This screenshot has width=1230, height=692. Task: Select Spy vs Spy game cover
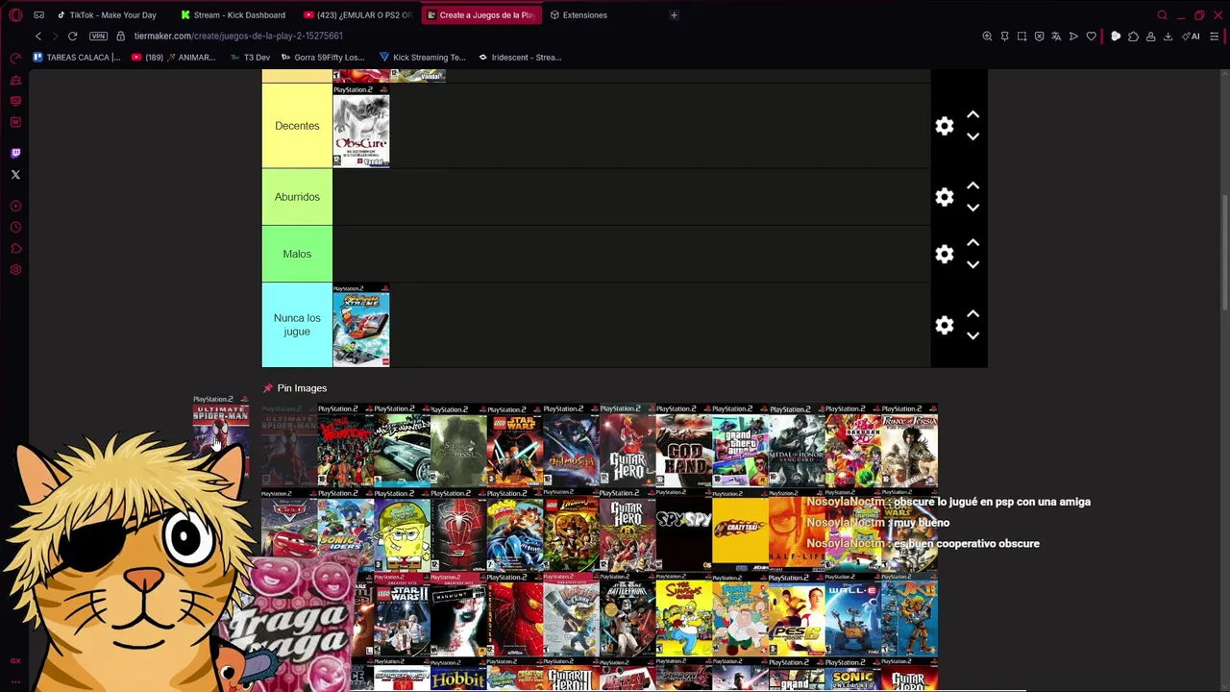684,531
